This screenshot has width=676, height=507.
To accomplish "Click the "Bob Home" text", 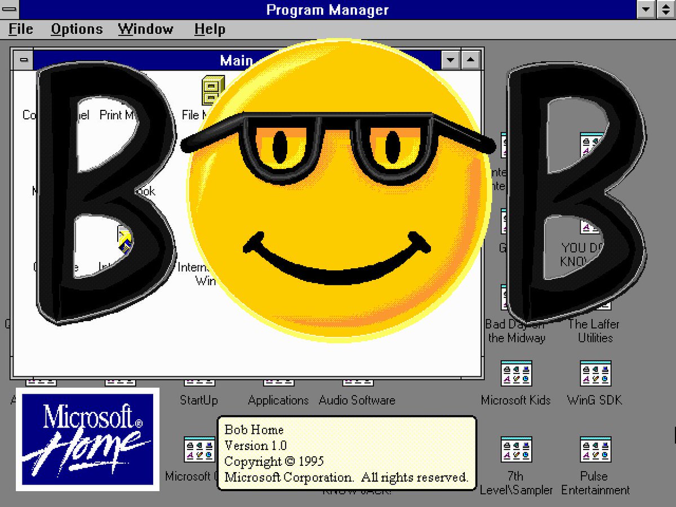I will coord(254,430).
